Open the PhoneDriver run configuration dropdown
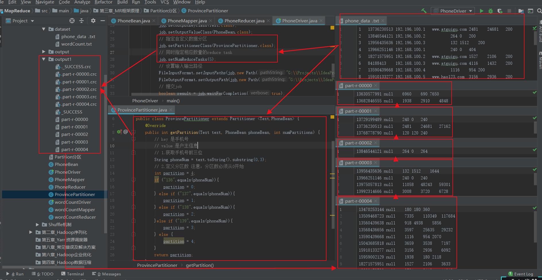The image size is (542, 280). [453, 11]
